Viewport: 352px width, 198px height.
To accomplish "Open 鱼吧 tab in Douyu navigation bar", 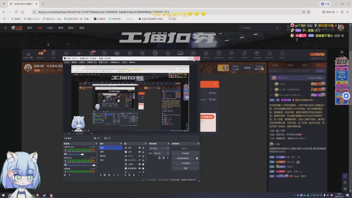I will click(82, 28).
